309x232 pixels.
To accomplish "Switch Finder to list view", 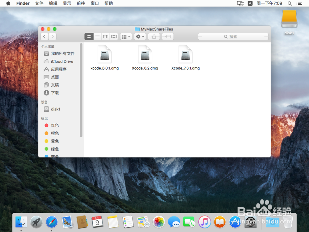I will coord(97,37).
